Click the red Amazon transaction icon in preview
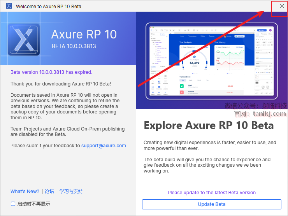 tap(181, 92)
